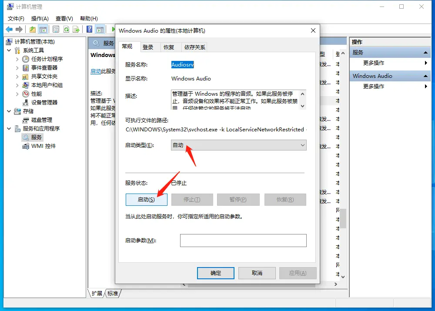Click the 任务计划程序 clock icon

click(26, 59)
